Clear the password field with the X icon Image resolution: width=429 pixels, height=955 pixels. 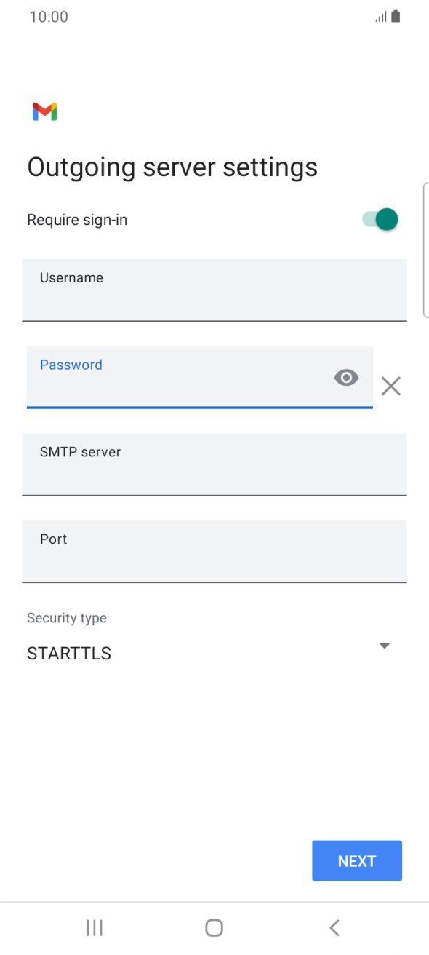coord(391,386)
